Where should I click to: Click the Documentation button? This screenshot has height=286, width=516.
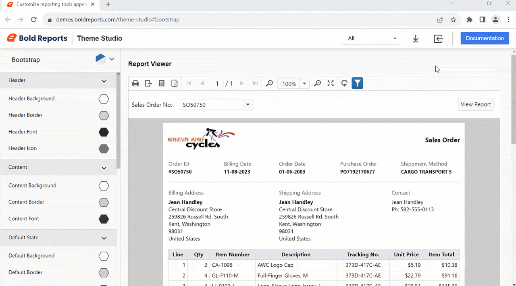485,38
